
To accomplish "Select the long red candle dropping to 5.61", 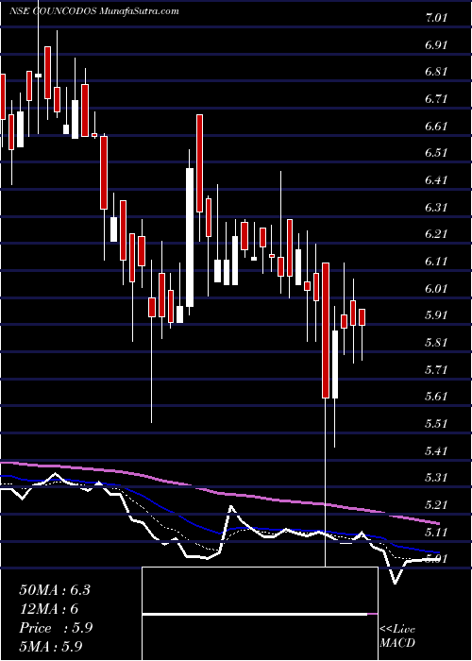I will click(x=326, y=330).
